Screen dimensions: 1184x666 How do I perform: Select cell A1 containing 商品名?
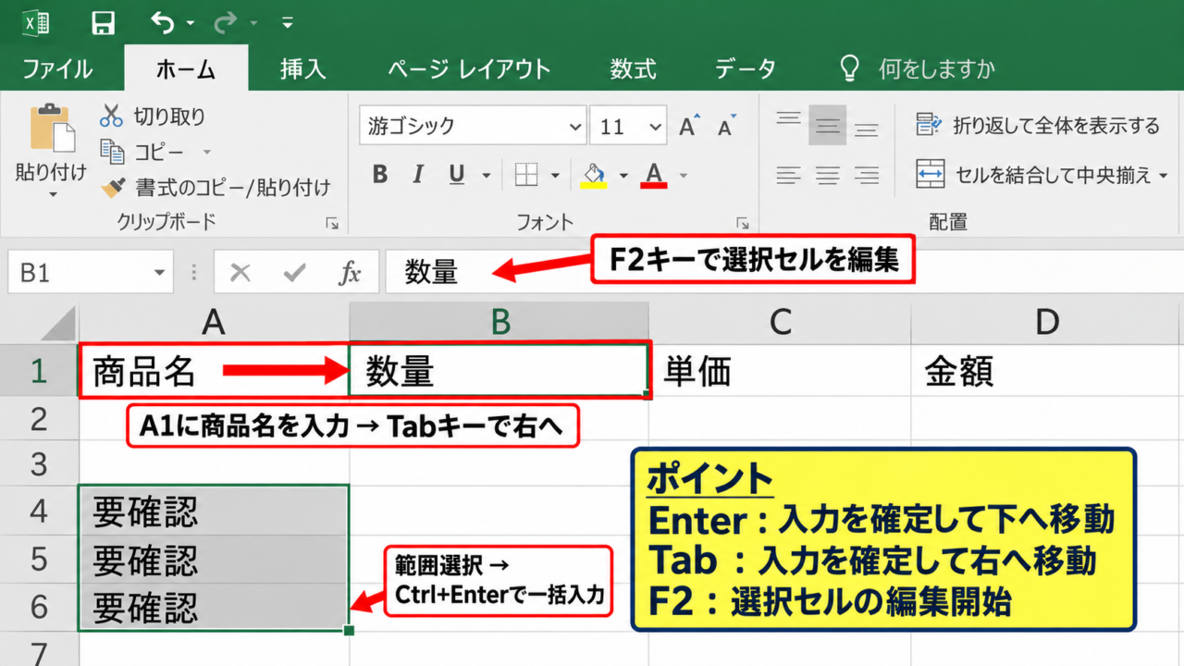point(214,372)
